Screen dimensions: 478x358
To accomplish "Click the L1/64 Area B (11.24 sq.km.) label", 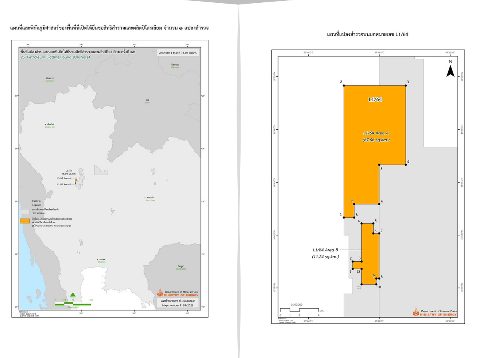I will click(x=325, y=253).
